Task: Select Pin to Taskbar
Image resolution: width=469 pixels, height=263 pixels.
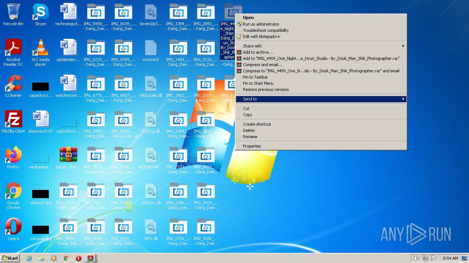Action: coord(321,77)
